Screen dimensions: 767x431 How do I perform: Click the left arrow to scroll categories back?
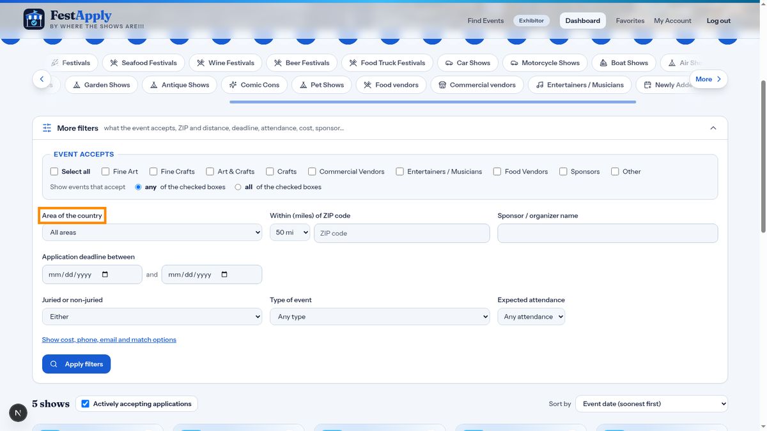42,80
